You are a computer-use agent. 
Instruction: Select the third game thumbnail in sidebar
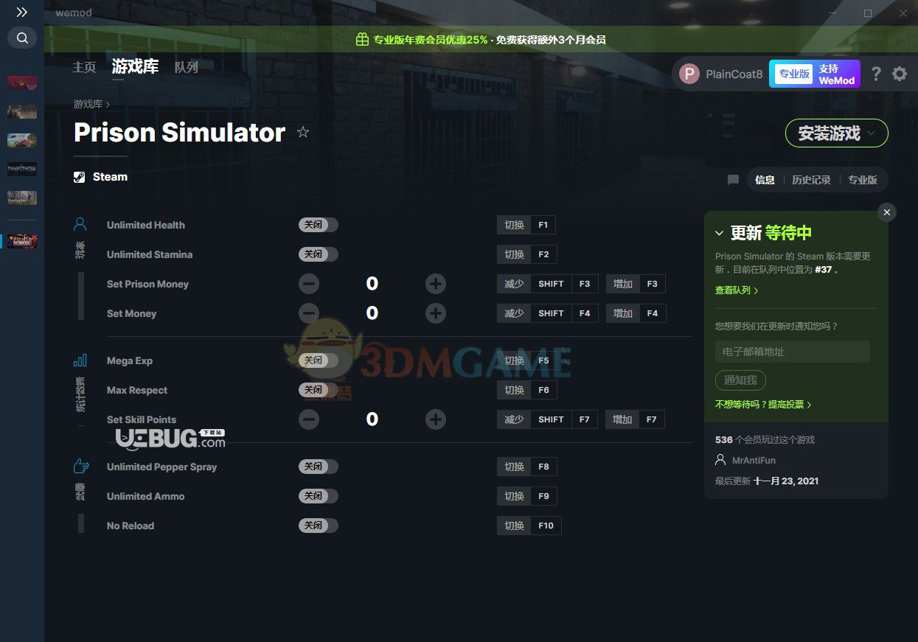click(22, 140)
